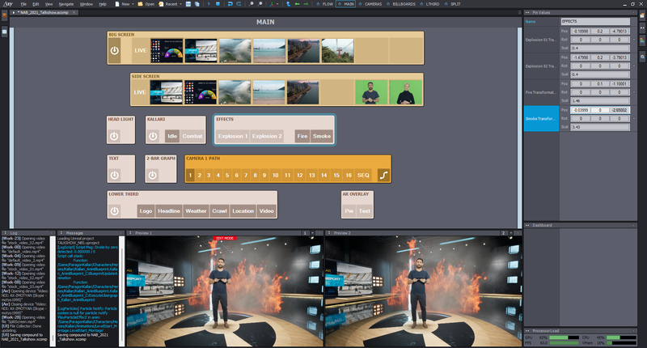This screenshot has height=348, width=647.
Task: Switch to the CAMERAS layout tab
Action: click(372, 4)
